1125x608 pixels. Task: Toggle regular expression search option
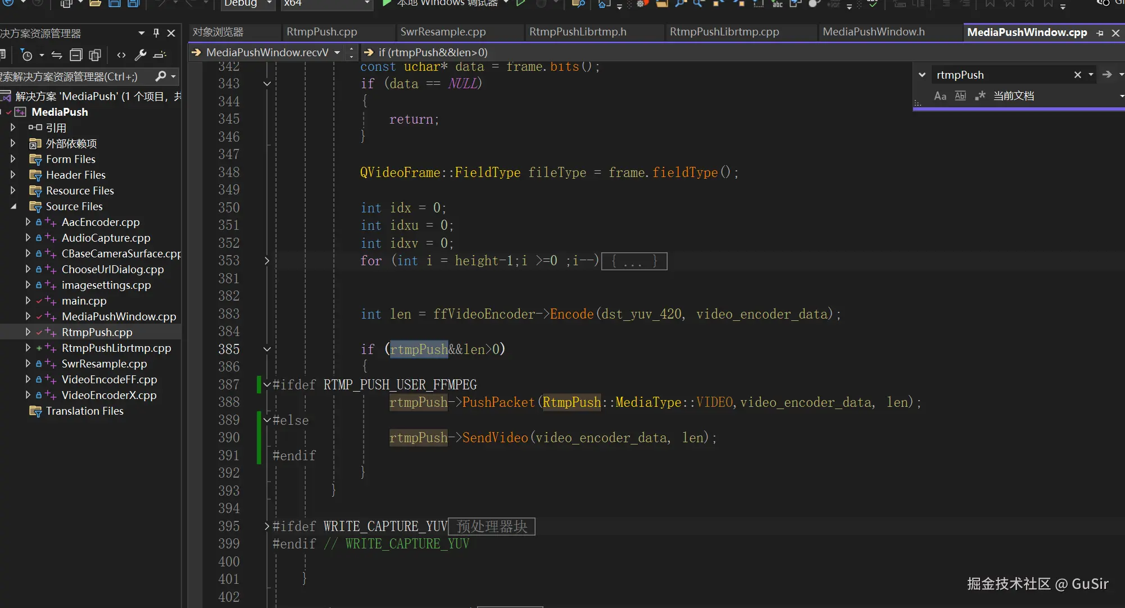[980, 96]
